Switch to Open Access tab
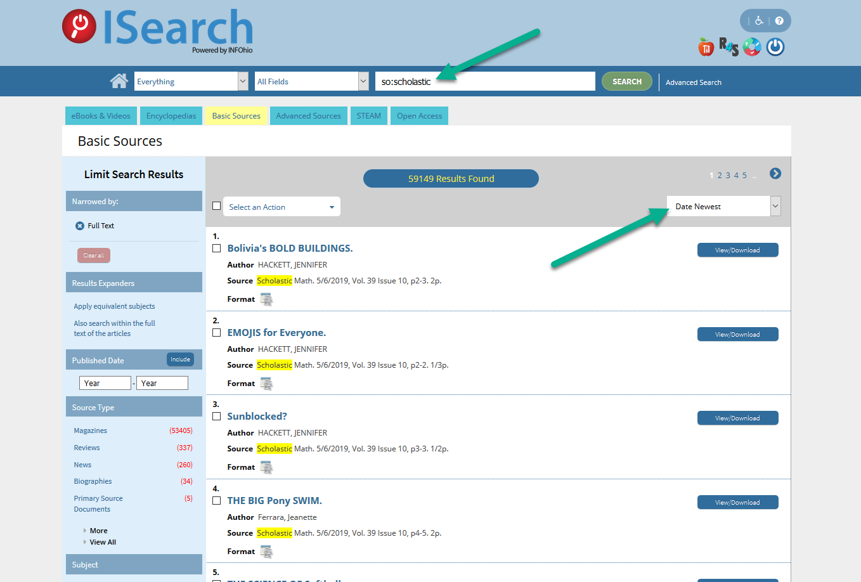Viewport: 861px width, 582px height. click(x=420, y=116)
